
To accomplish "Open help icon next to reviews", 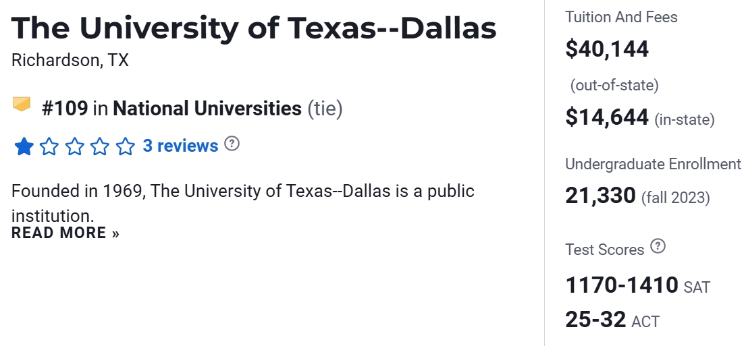I will pos(232,144).
